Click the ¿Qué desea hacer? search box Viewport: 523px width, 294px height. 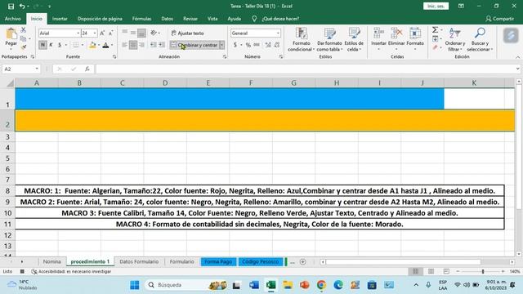[280, 19]
